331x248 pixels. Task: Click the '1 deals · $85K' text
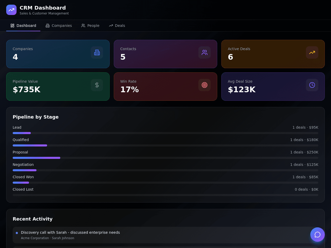(305, 177)
